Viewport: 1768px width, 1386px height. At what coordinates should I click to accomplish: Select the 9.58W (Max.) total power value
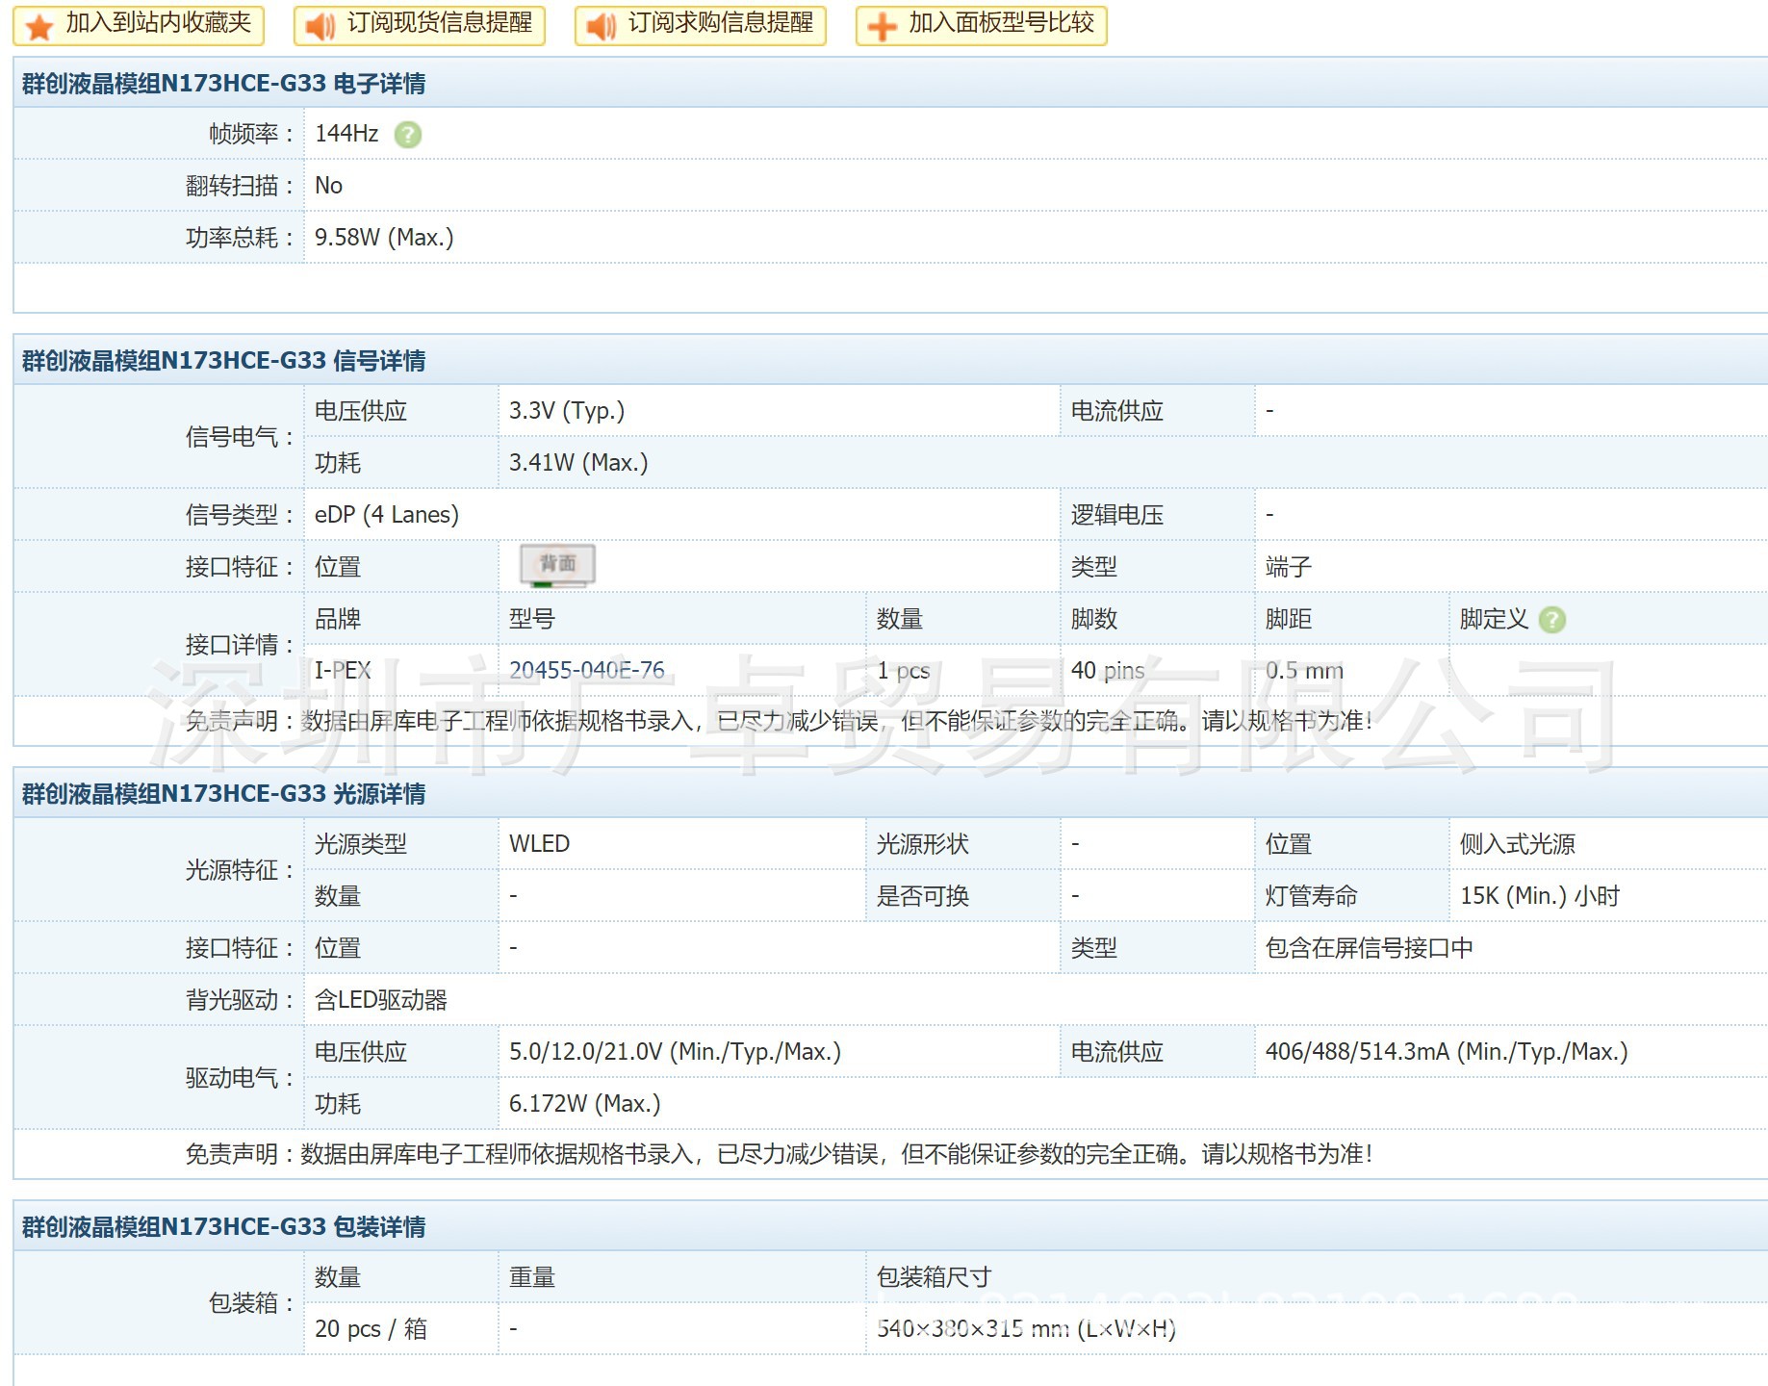(384, 238)
